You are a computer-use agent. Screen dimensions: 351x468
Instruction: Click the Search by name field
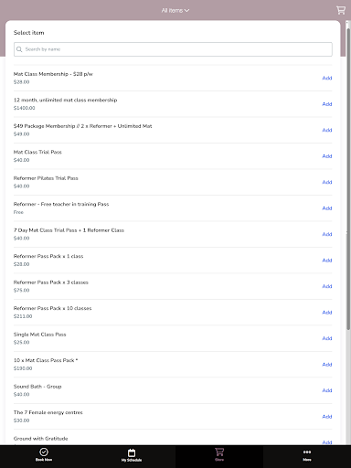(173, 49)
